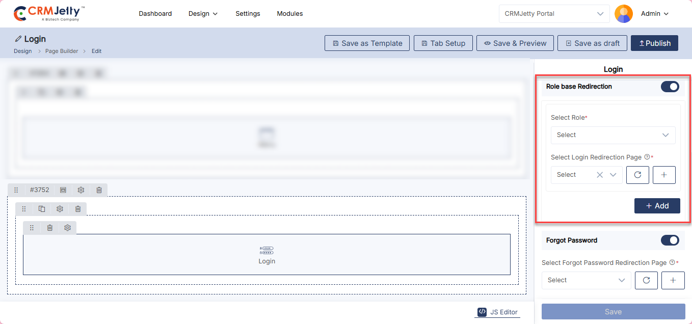Click help icon beside Select Login Redirection Page
Viewport: 692px width, 324px height.
(x=647, y=157)
